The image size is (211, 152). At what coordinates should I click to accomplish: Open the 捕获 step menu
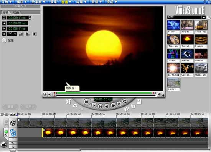tap(21, 2)
